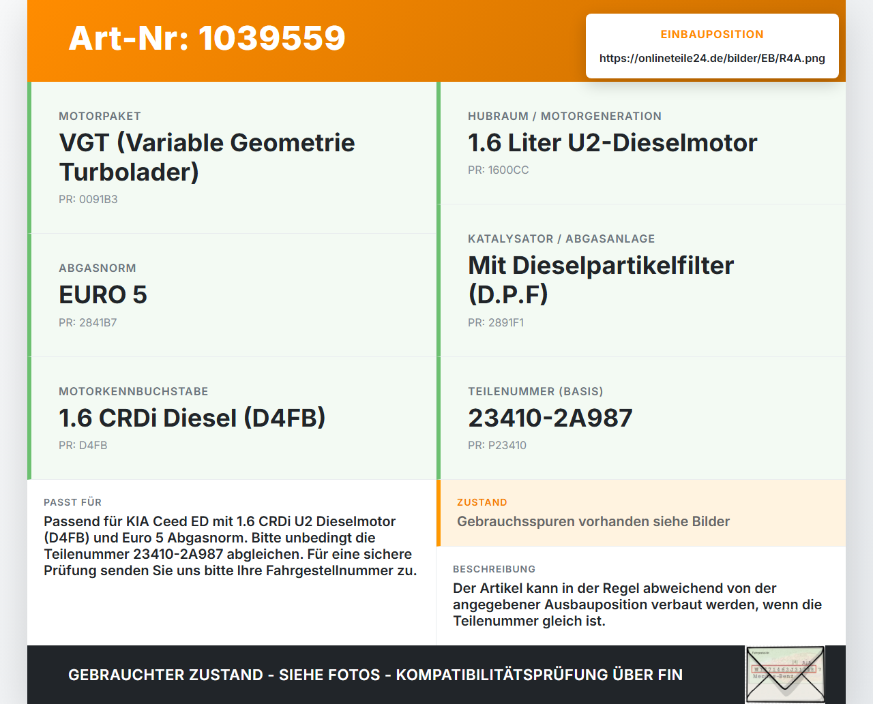Click the envelope thumbnail in footer
The height and width of the screenshot is (704, 873).
tap(785, 674)
